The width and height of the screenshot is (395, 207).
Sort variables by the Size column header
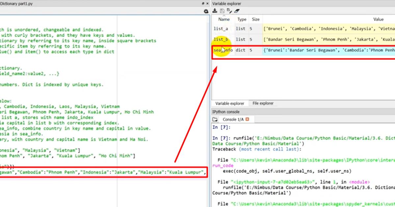(255, 19)
